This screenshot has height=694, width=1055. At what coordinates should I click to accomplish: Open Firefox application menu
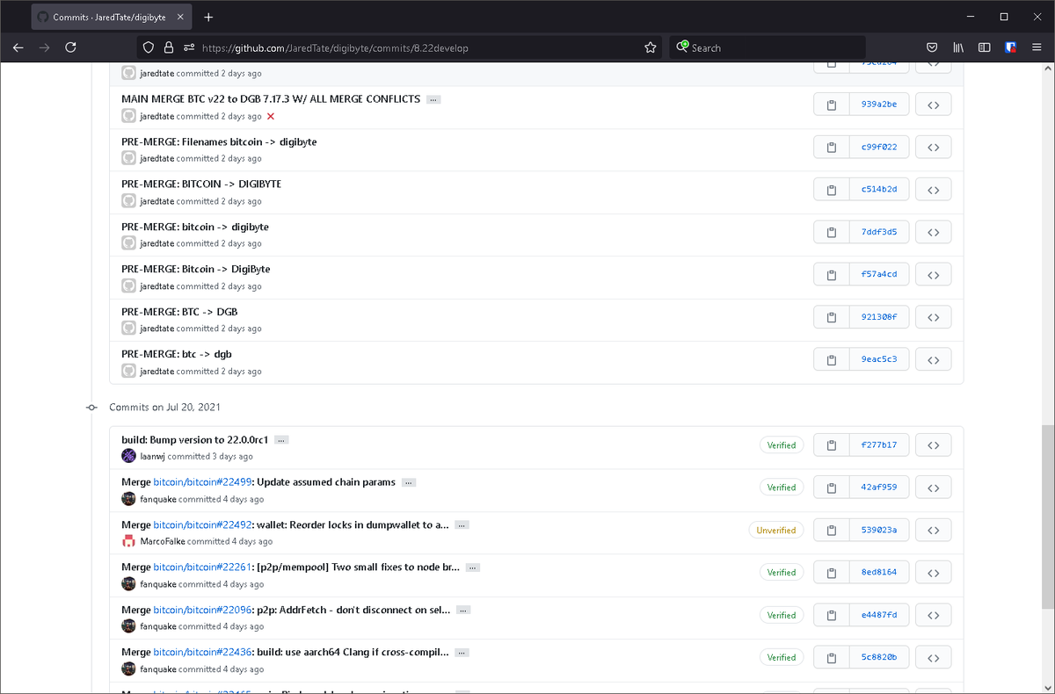tap(1037, 47)
